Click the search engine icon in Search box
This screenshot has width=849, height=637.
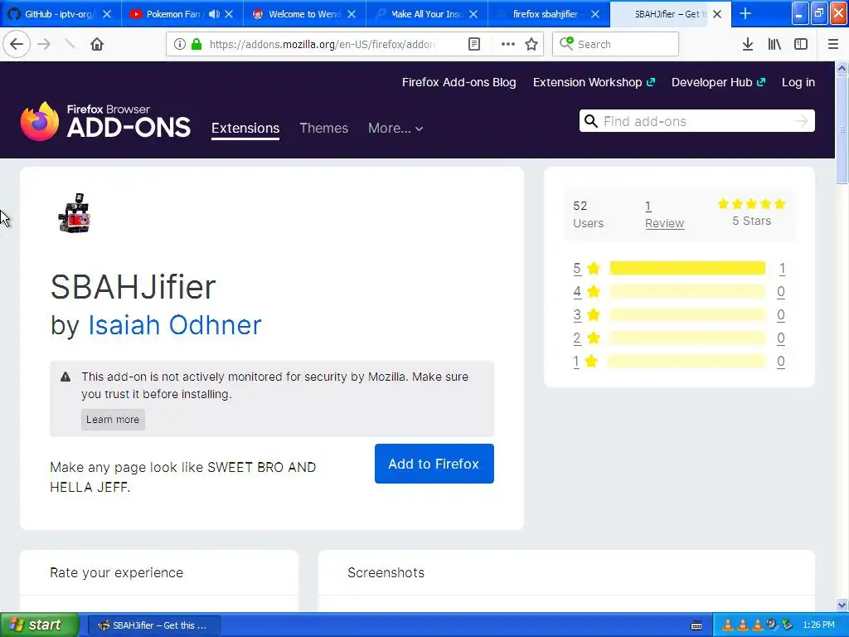point(566,43)
